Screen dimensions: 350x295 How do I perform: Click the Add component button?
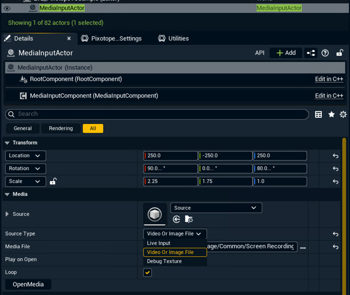[x=286, y=53]
